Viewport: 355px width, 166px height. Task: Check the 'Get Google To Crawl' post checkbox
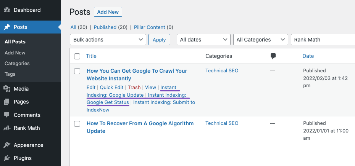[x=77, y=71]
